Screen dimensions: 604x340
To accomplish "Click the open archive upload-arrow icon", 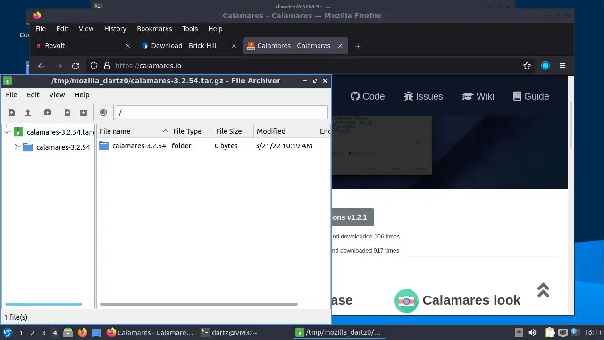I will [28, 112].
